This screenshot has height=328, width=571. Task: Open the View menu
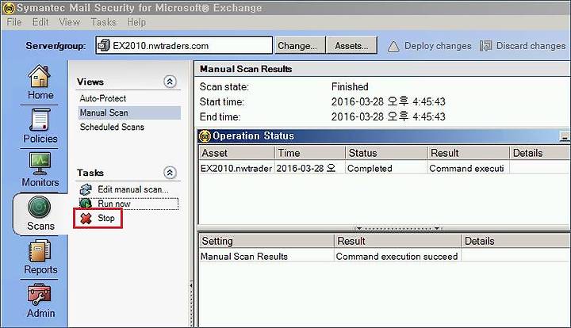point(70,22)
